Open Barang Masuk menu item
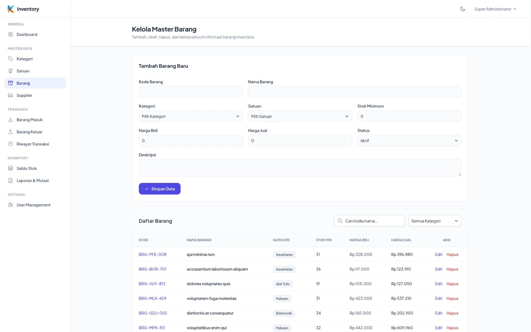 click(35, 120)
